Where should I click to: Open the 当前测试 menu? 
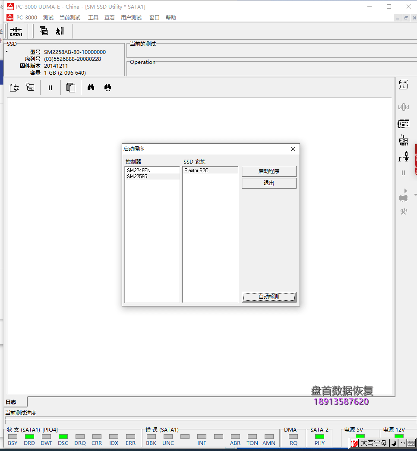pyautogui.click(x=70, y=18)
